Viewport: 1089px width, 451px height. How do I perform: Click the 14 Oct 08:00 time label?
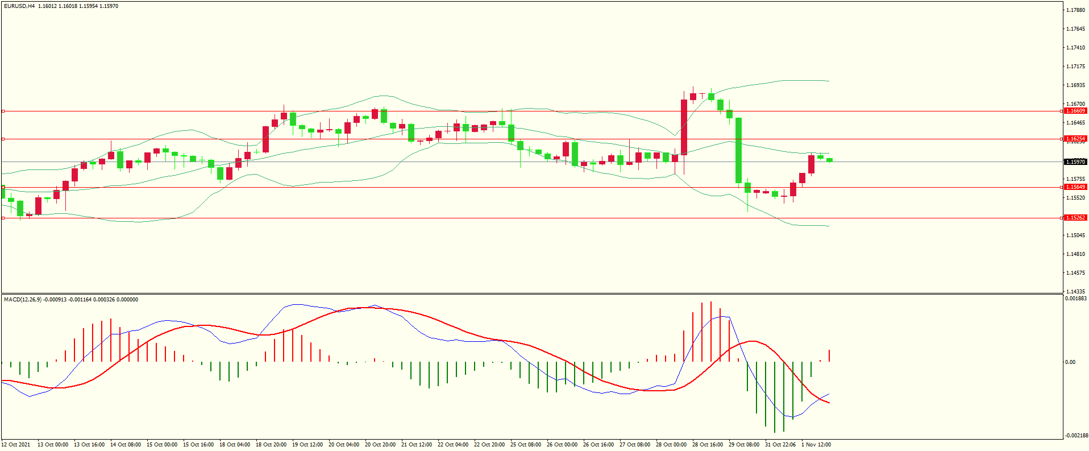pos(126,445)
